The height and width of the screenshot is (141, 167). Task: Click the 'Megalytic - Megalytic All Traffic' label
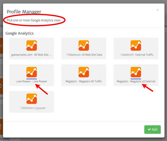(x=83, y=81)
